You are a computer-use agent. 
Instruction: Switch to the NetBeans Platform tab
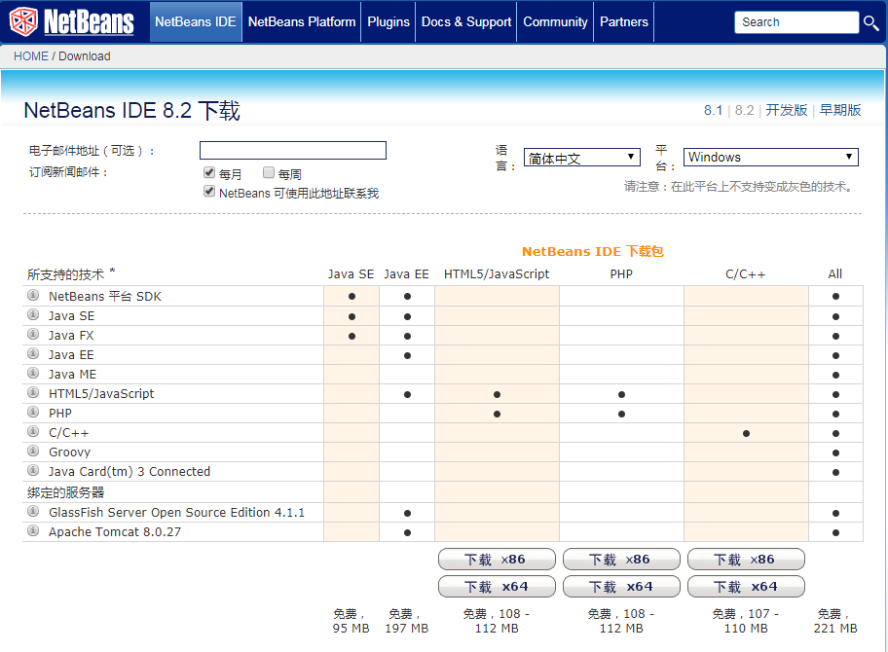tap(301, 21)
